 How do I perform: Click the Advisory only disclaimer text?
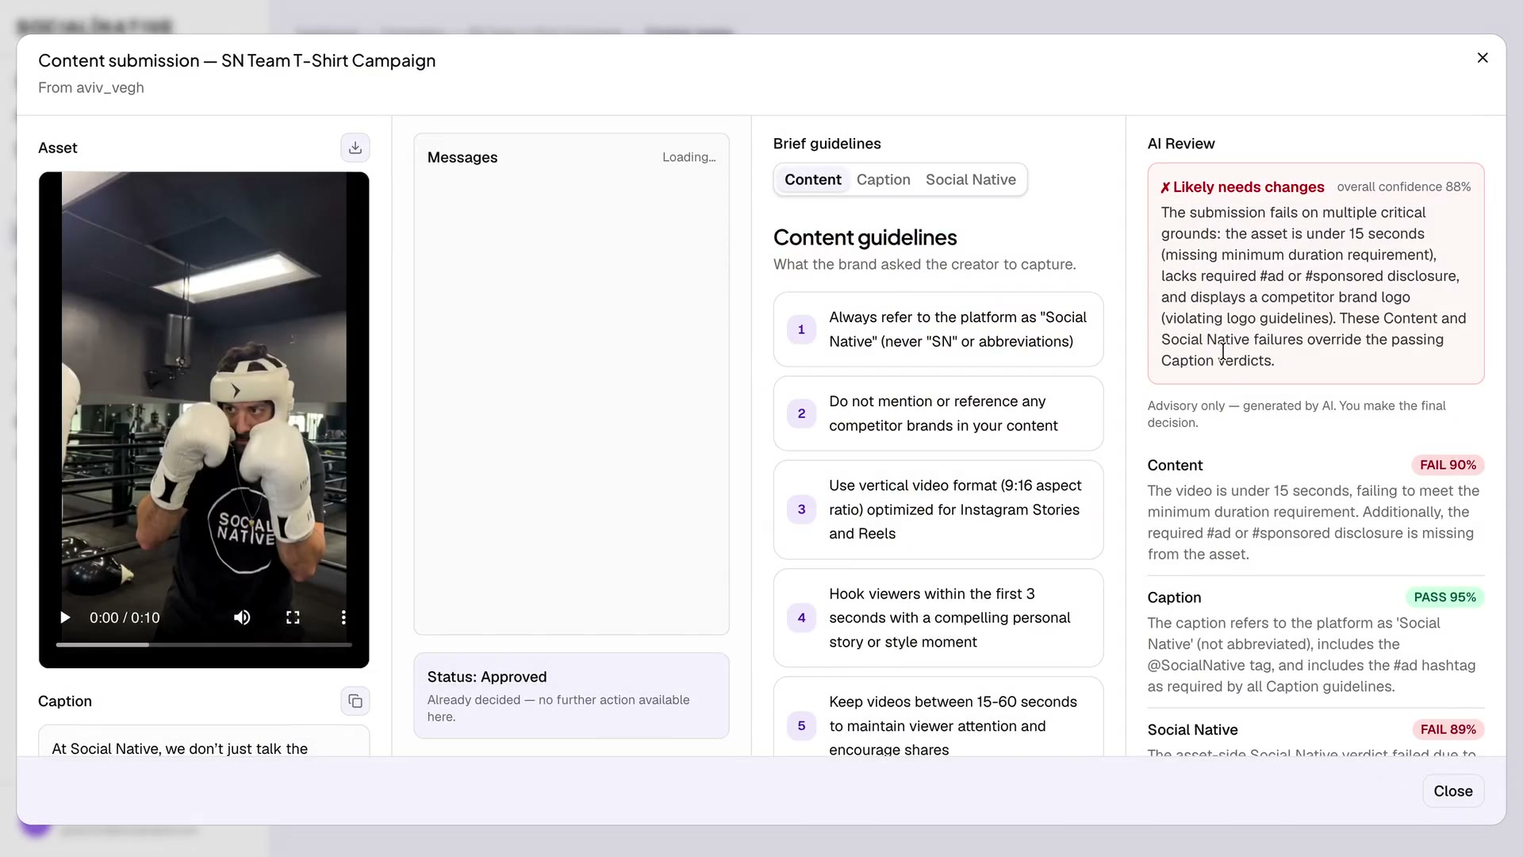tap(1296, 414)
